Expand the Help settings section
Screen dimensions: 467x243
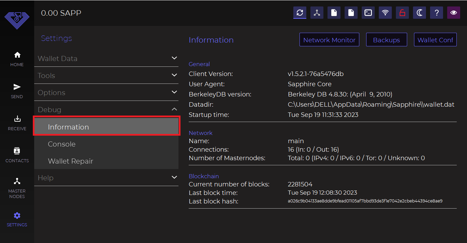coord(106,178)
